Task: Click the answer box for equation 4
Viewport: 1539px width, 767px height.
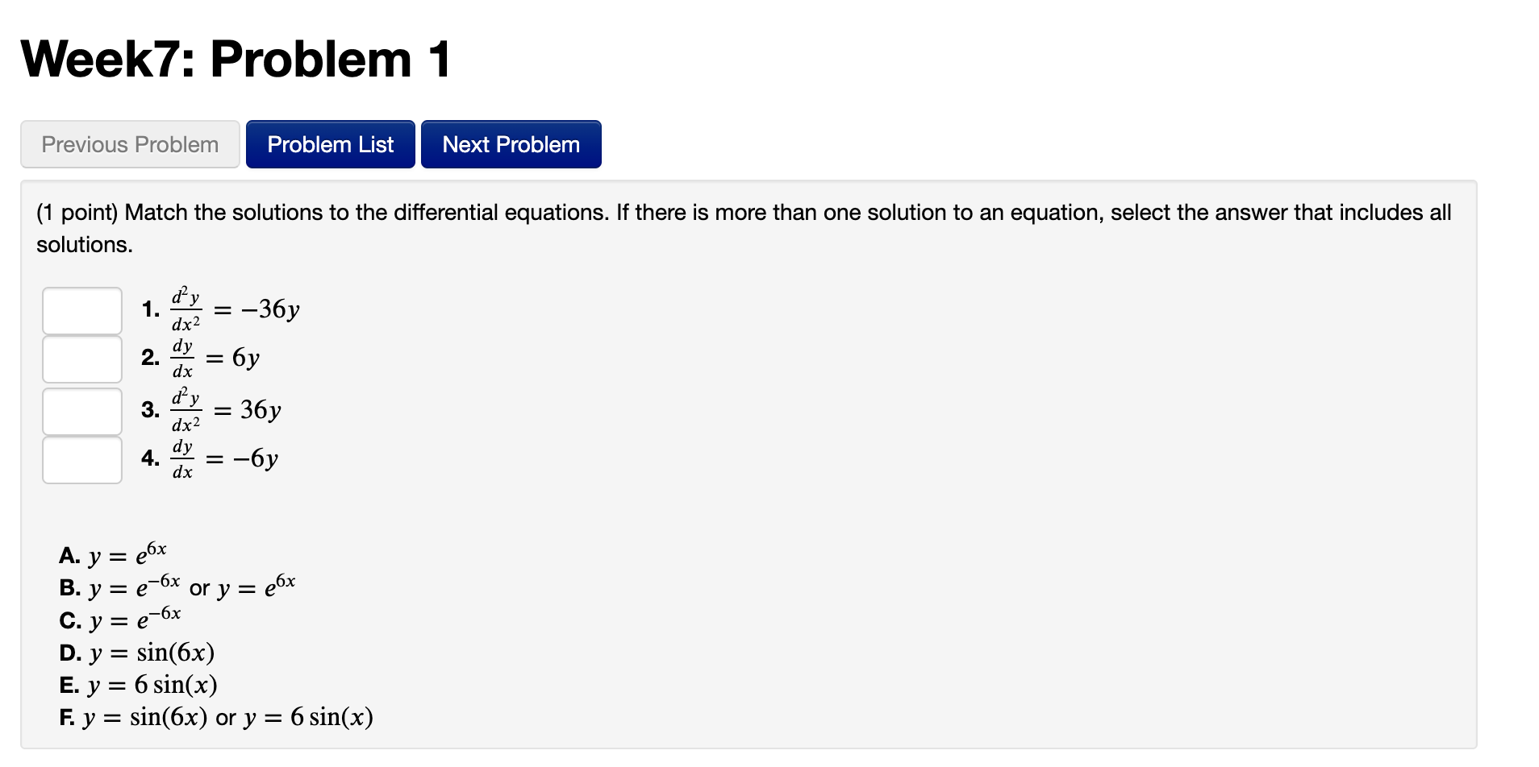Action: (x=81, y=459)
